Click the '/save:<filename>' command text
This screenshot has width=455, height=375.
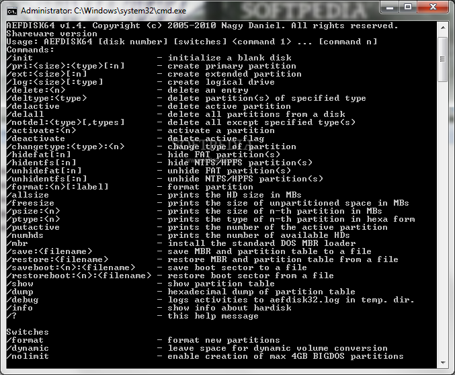click(49, 251)
